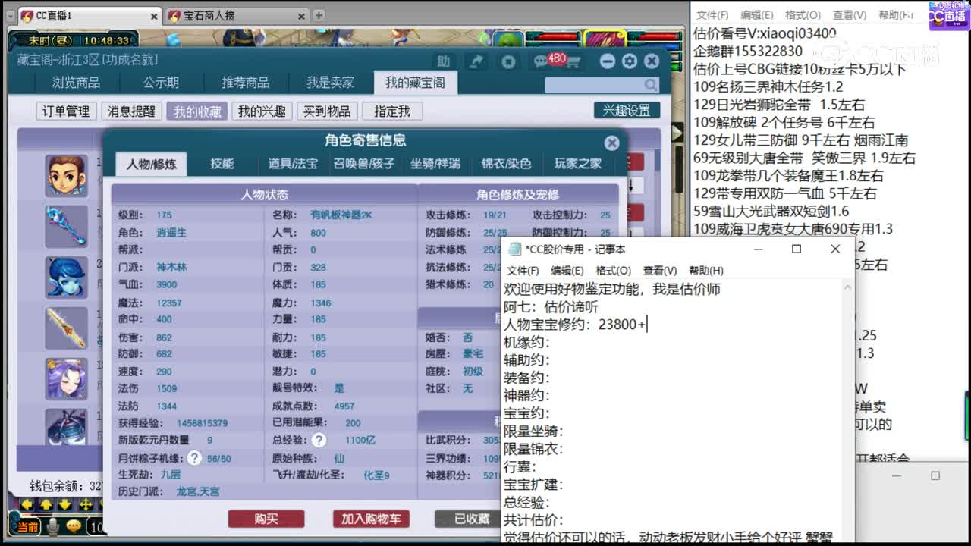Open the 兴趣设置 settings button

coord(628,111)
